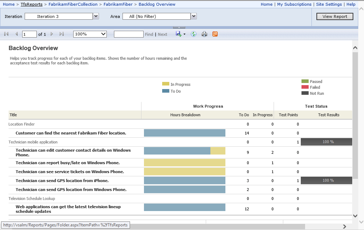Open FabrikamFiberCollection breadcrumb
The width and height of the screenshot is (364, 230).
(73, 4)
